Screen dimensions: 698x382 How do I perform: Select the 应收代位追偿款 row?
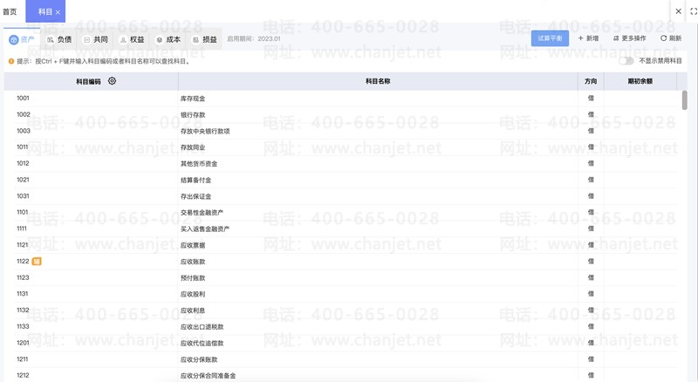202,344
